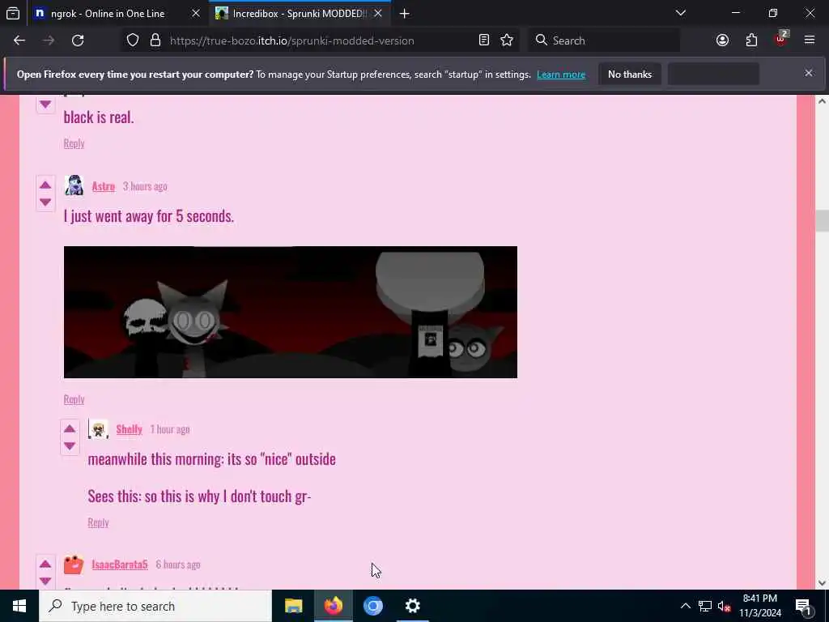Reply to Astro's comment
Image resolution: width=829 pixels, height=622 pixels.
(74, 399)
